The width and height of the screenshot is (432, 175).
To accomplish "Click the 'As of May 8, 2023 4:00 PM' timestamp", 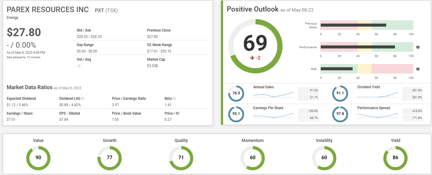I will click(x=26, y=52).
